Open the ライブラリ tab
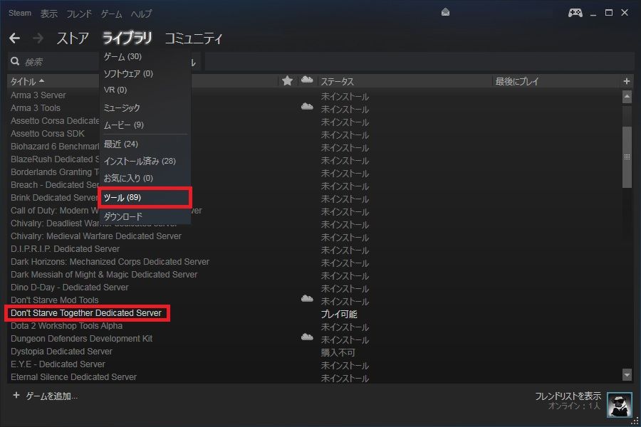641x427 pixels. pos(127,38)
